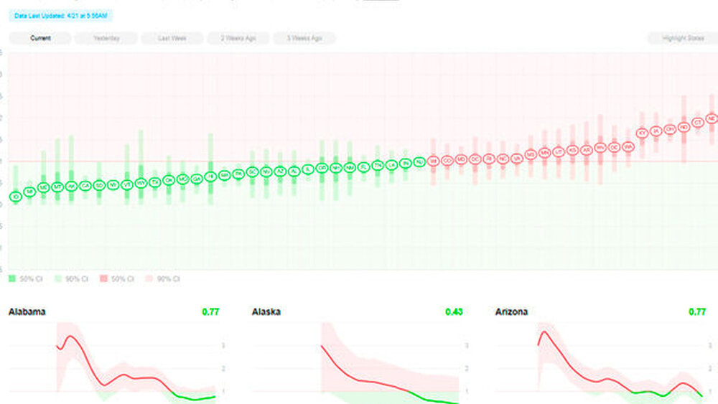Click the Data Last Updated badge
Viewport: 718px width, 404px height.
(62, 15)
